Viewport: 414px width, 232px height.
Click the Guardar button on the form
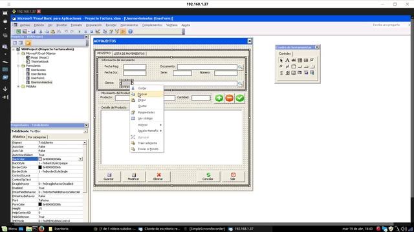pyautogui.click(x=109, y=176)
